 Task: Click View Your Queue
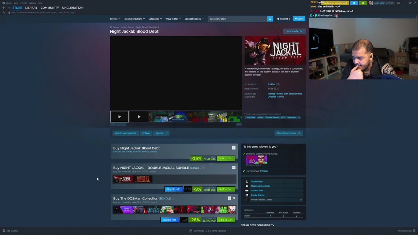[x=289, y=133]
